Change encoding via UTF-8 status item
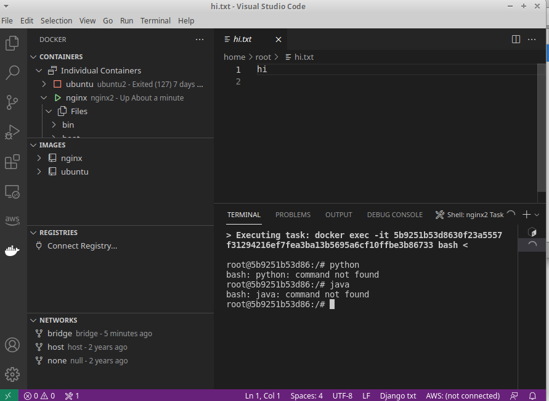Image resolution: width=549 pixels, height=401 pixels. (343, 395)
